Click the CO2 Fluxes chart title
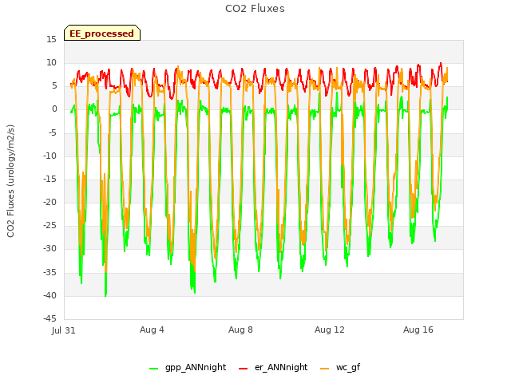The height and width of the screenshot is (383, 511). pyautogui.click(x=255, y=9)
